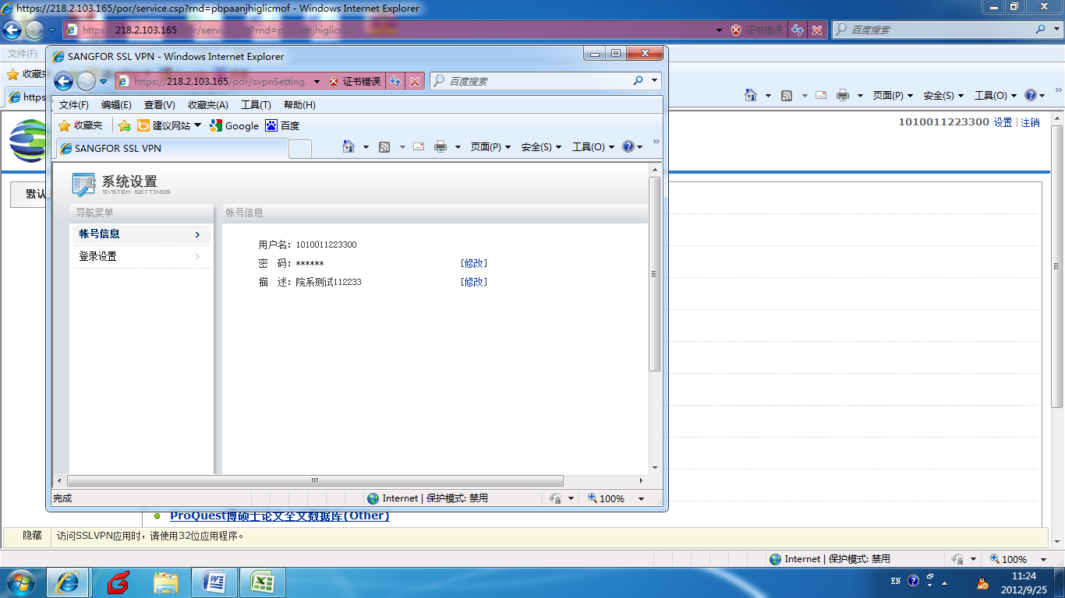Screen dimensions: 1065x598
Task: Select 登录设置 in navigation menu
Action: (x=141, y=256)
